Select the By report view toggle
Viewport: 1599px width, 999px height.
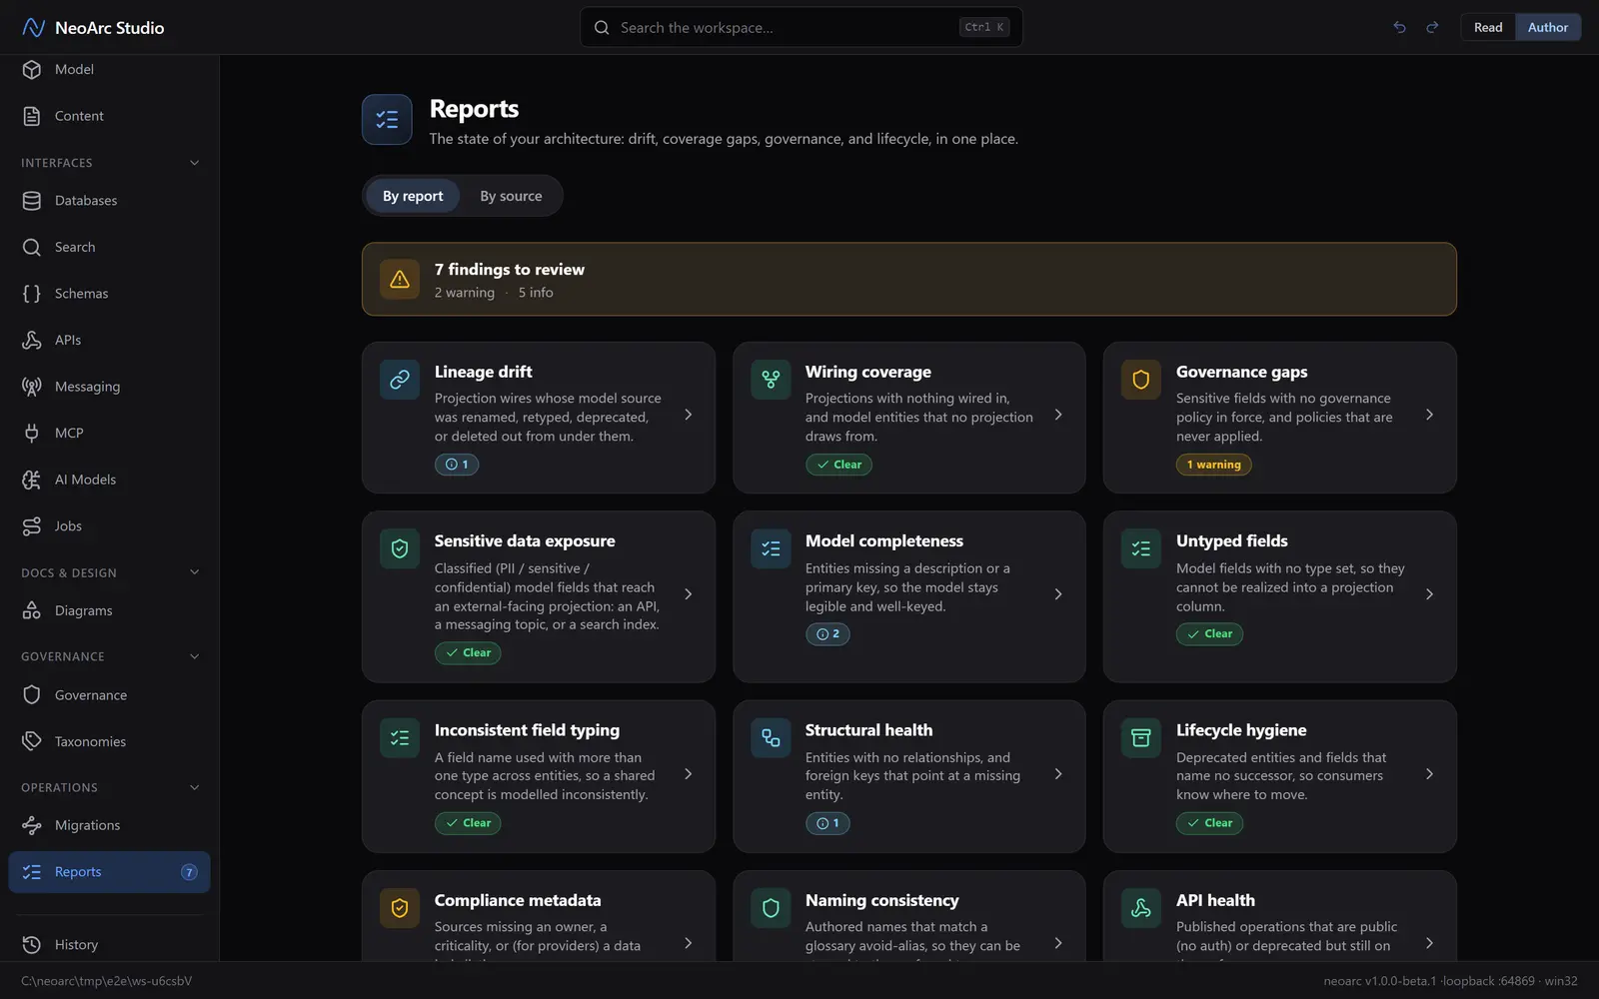(413, 196)
